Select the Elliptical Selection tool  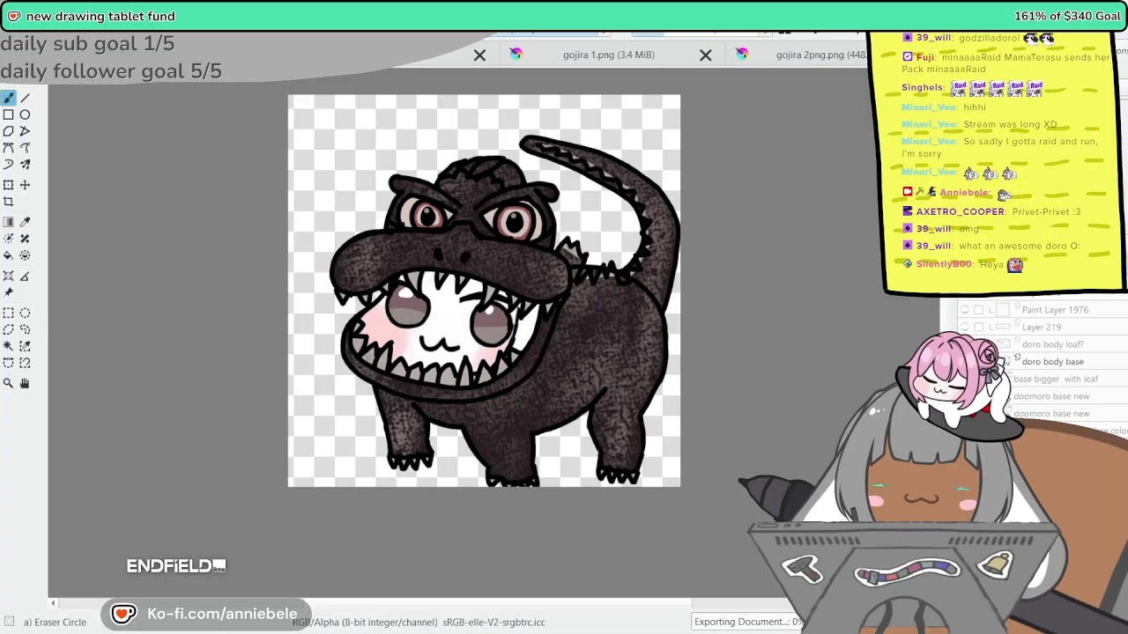(25, 313)
